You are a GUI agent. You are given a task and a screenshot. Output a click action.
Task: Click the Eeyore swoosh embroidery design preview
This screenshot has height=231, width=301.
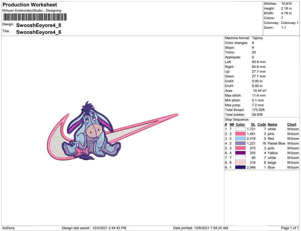pyautogui.click(x=113, y=131)
